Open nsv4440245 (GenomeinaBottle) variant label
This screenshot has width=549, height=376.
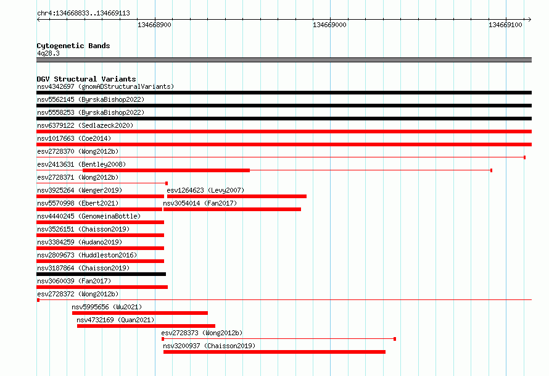pos(89,216)
